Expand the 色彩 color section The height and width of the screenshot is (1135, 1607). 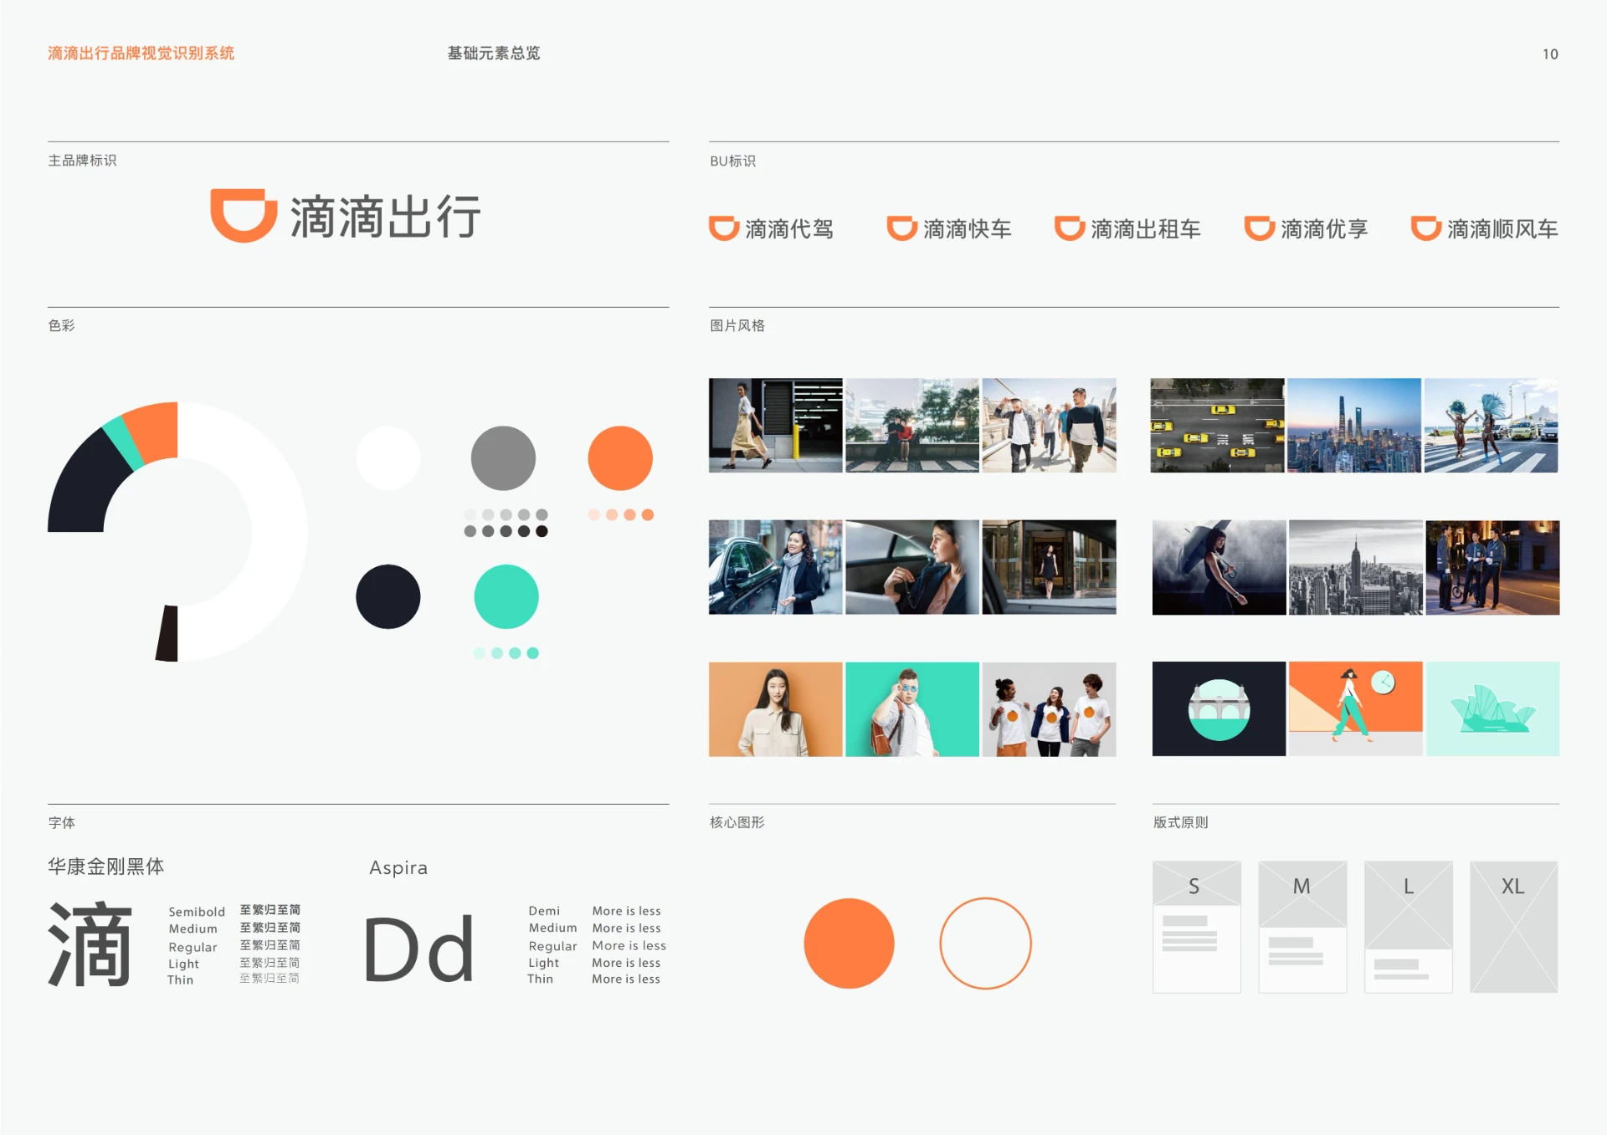point(63,325)
